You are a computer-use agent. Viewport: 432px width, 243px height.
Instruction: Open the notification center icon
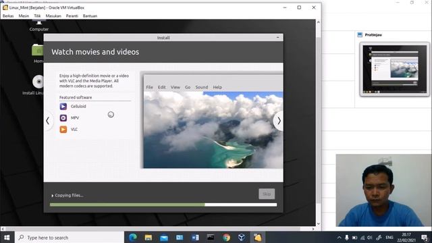click(425, 238)
